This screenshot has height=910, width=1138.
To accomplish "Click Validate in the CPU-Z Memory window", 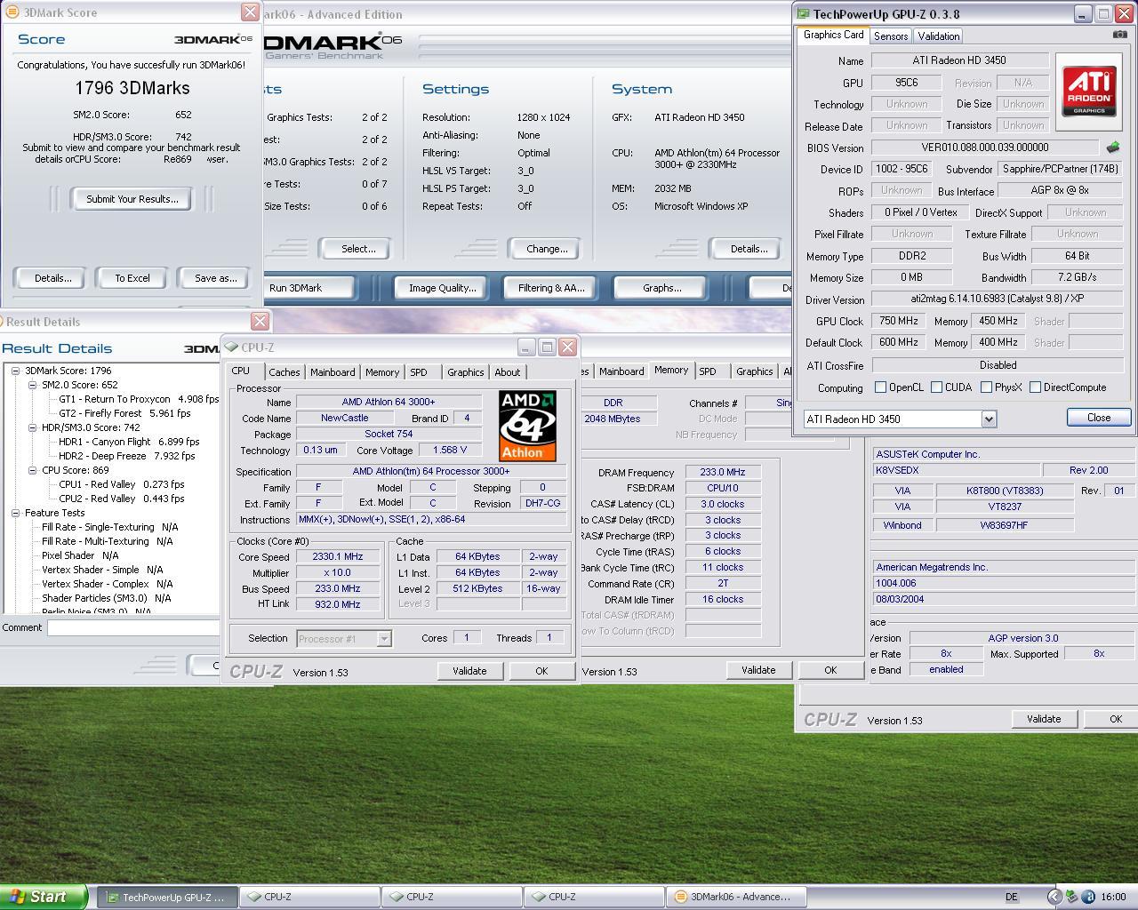I will point(758,670).
